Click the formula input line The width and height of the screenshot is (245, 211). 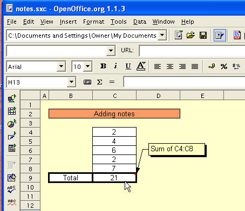184,82
